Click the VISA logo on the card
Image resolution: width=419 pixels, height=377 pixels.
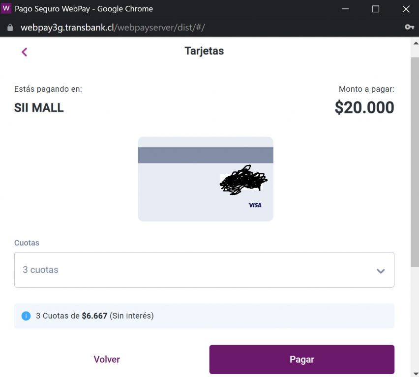255,205
